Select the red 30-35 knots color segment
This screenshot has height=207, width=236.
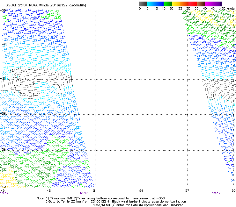click(x=193, y=4)
